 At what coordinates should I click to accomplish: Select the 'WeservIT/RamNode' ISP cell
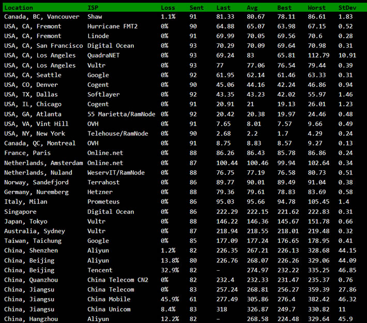pyautogui.click(x=116, y=173)
